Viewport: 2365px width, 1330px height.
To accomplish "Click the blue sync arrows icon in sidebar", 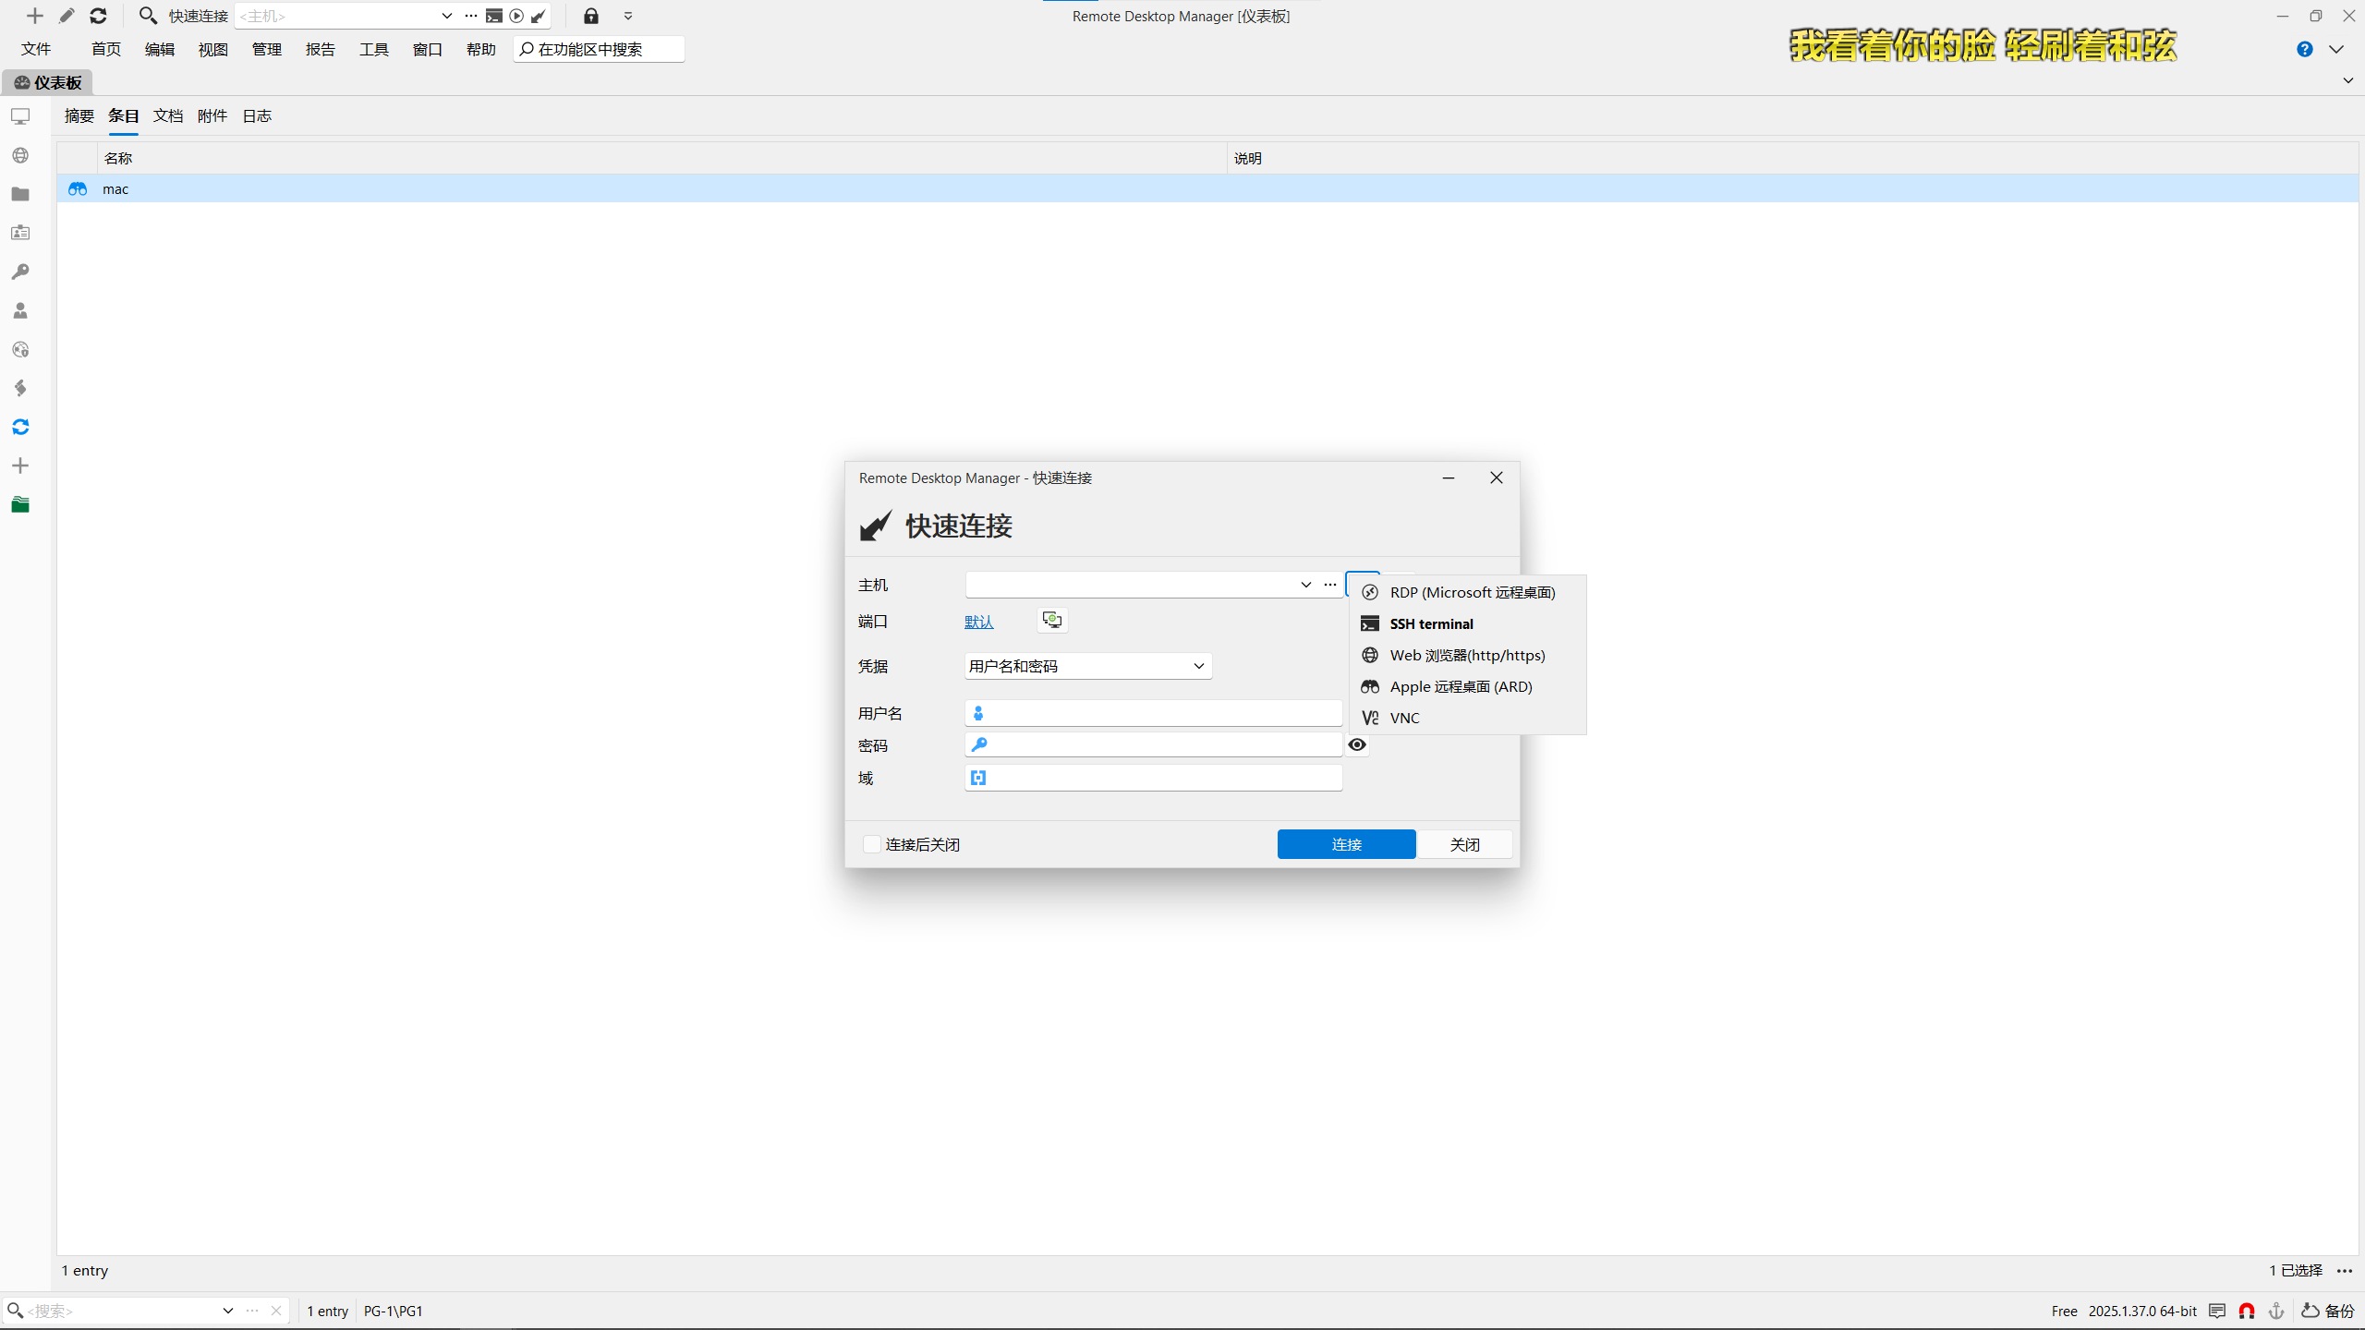I will tap(20, 427).
